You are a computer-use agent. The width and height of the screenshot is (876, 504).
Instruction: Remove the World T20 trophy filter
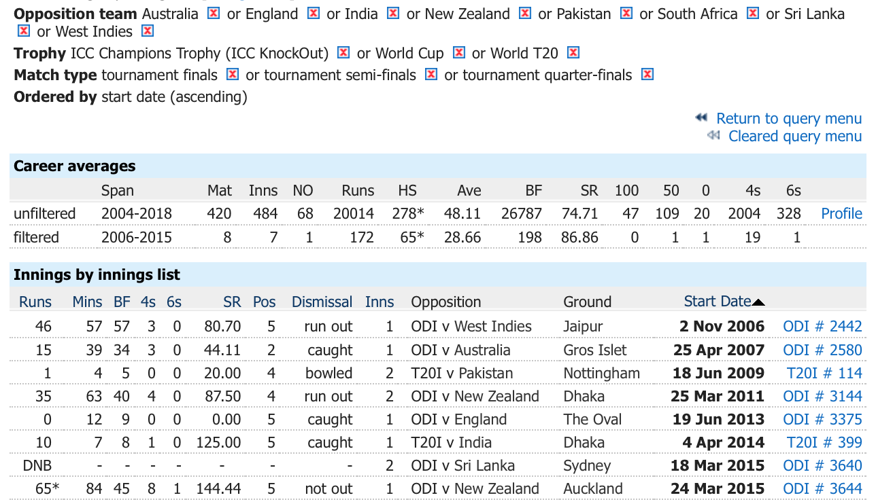pyautogui.click(x=573, y=53)
